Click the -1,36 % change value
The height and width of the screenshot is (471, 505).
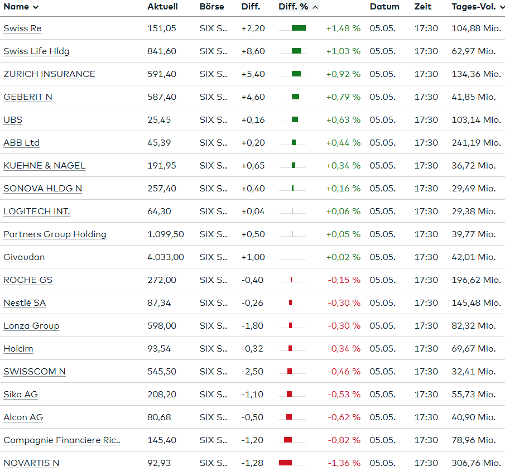click(344, 463)
